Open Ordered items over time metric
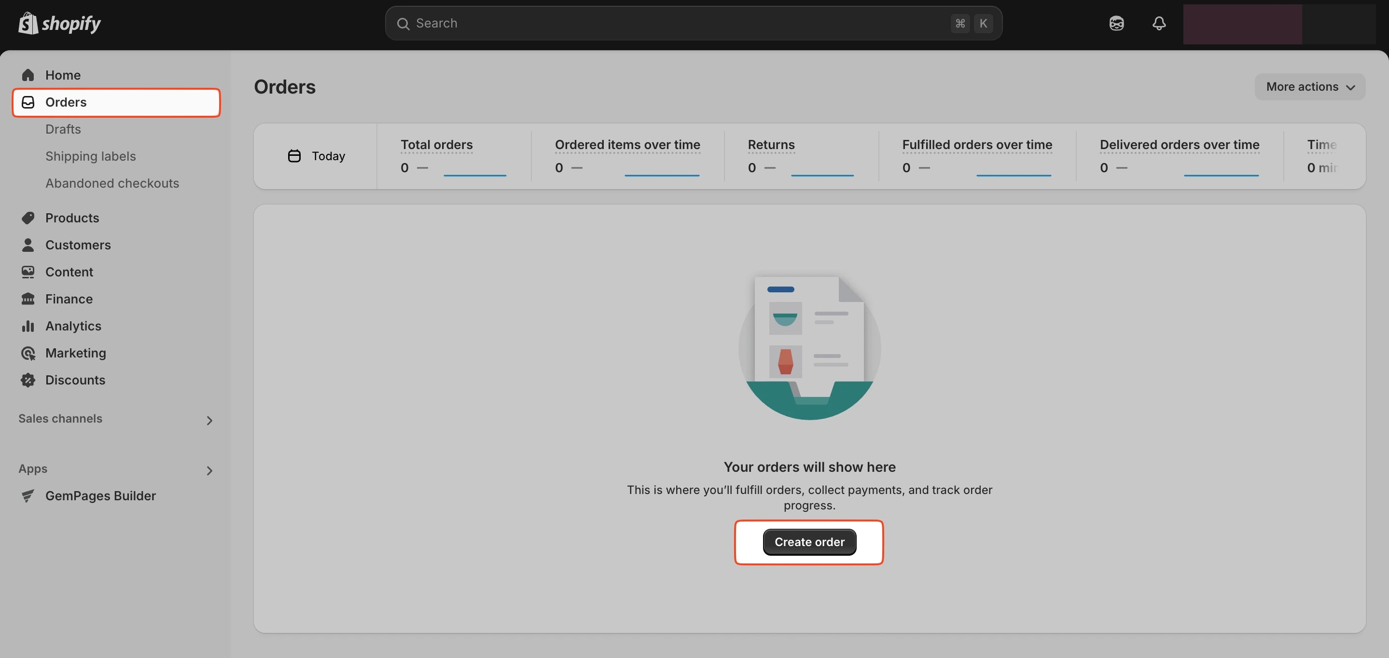Image resolution: width=1389 pixels, height=658 pixels. [x=627, y=156]
